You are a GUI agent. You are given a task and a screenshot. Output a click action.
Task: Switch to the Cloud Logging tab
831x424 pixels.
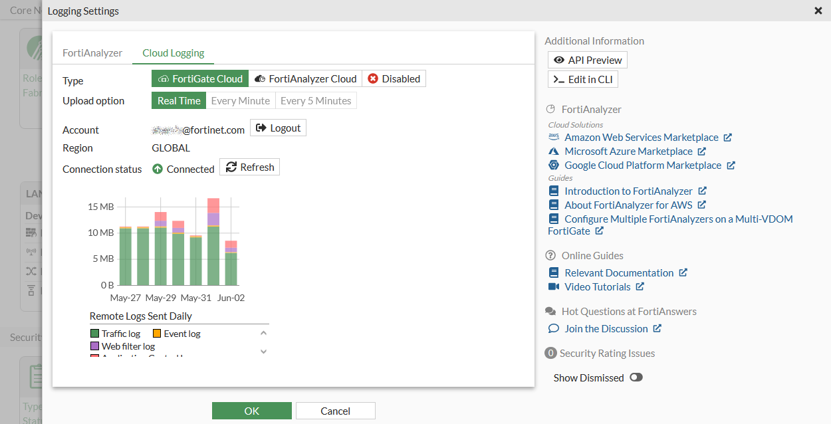(x=173, y=53)
